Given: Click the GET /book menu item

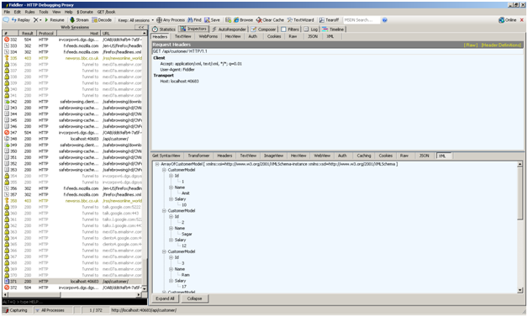Looking at the screenshot, I should click(x=107, y=12).
